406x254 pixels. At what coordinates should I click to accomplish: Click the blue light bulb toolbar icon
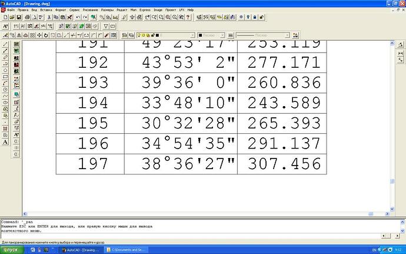tap(248, 17)
